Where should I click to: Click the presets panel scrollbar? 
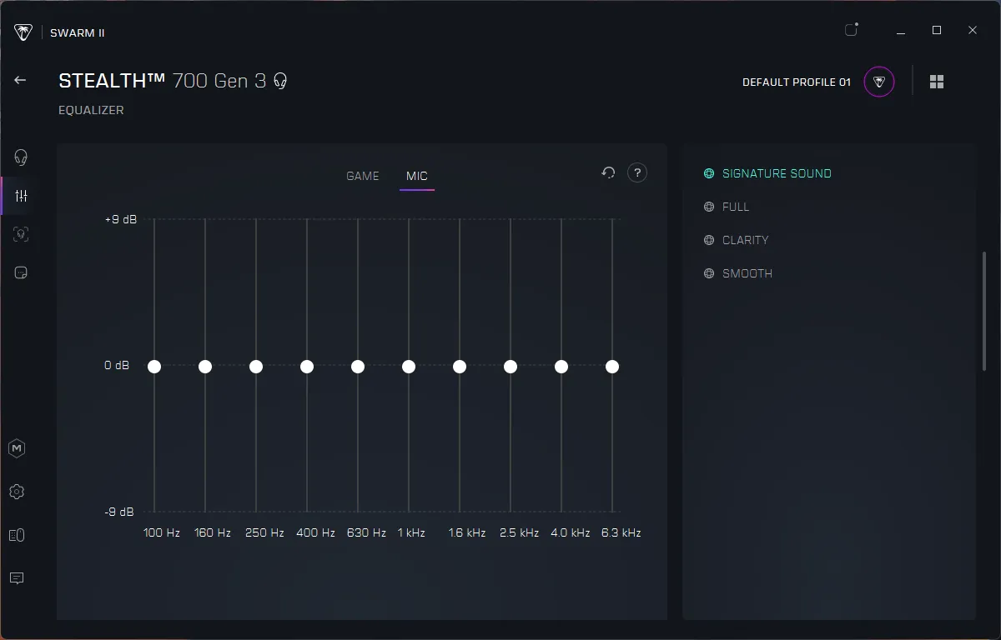pyautogui.click(x=984, y=311)
